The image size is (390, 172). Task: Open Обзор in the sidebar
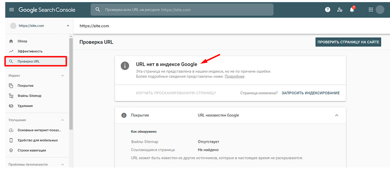pos(22,41)
